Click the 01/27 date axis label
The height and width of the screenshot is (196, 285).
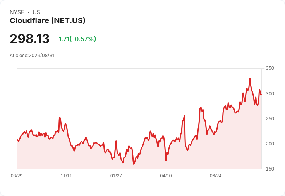pyautogui.click(x=116, y=176)
